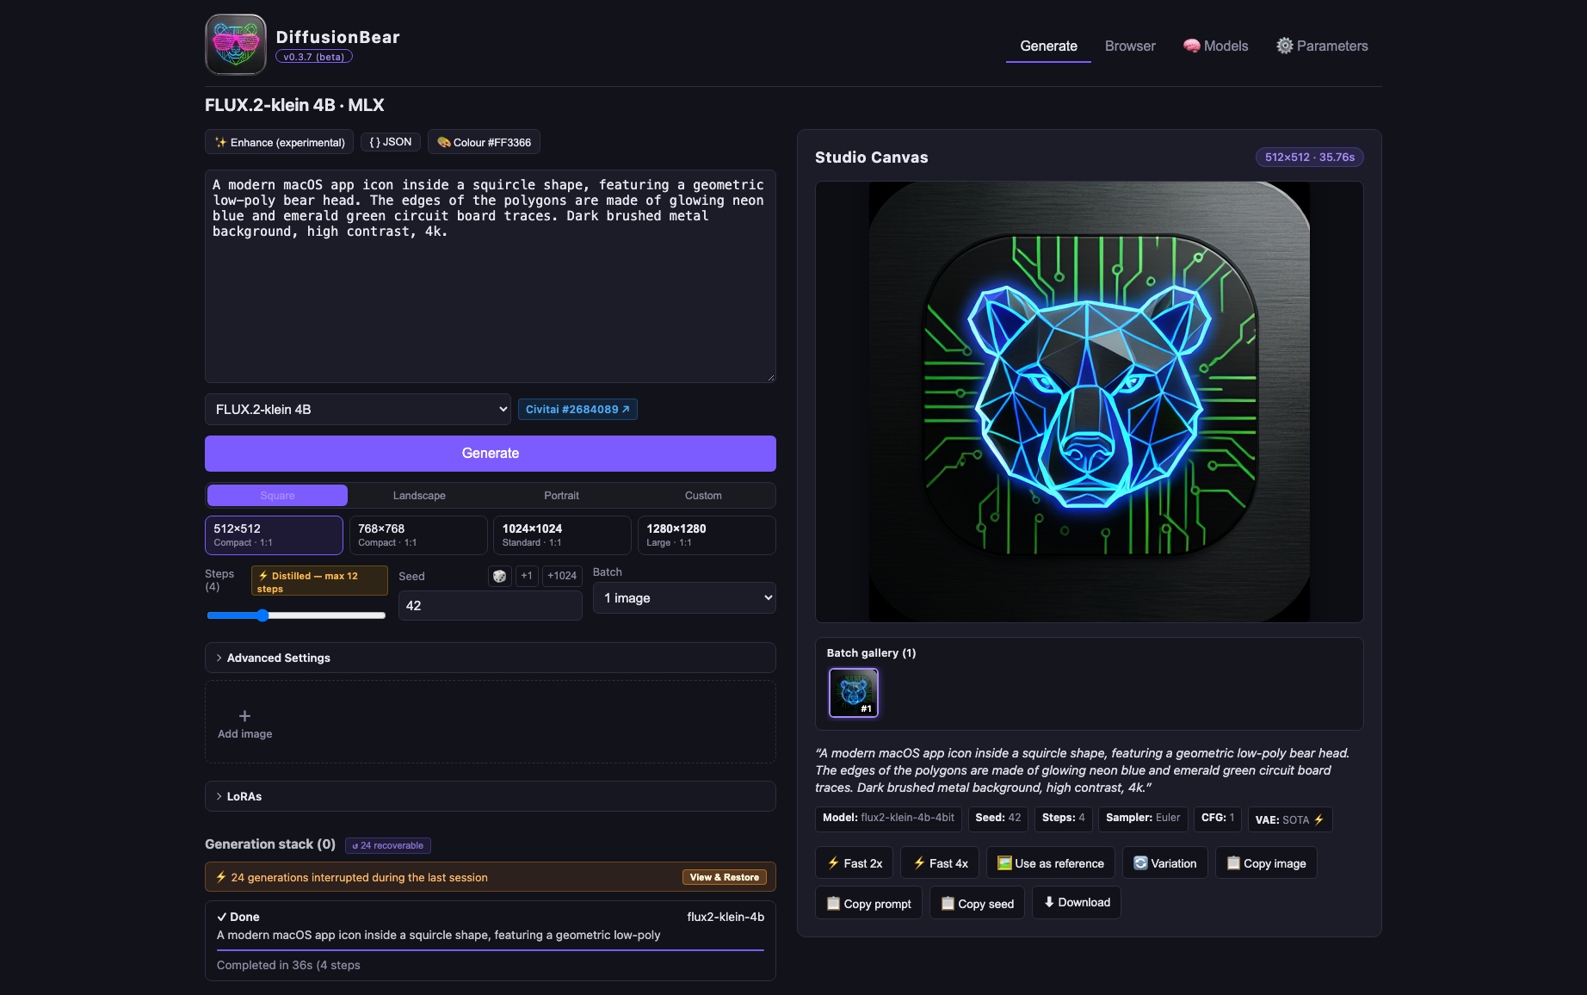Switch to the Generate tab
Viewport: 1587px width, 995px height.
(1048, 46)
